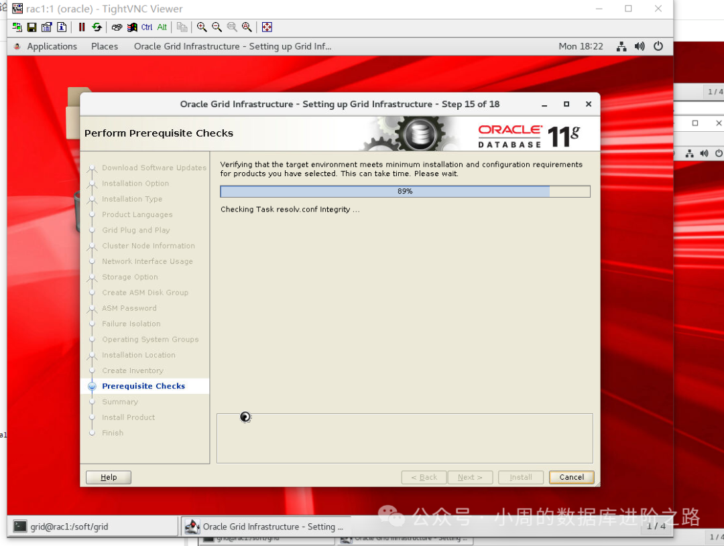
Task: Click the Install button
Action: 521,477
